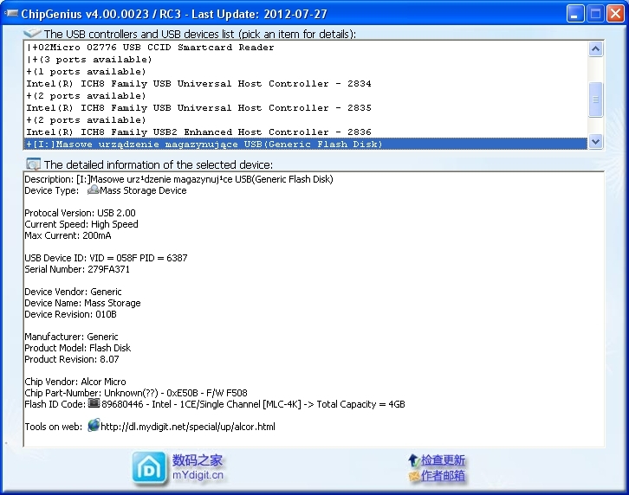
Task: Open the 数码之家 mYdigit.cn site link
Action: 198,467
